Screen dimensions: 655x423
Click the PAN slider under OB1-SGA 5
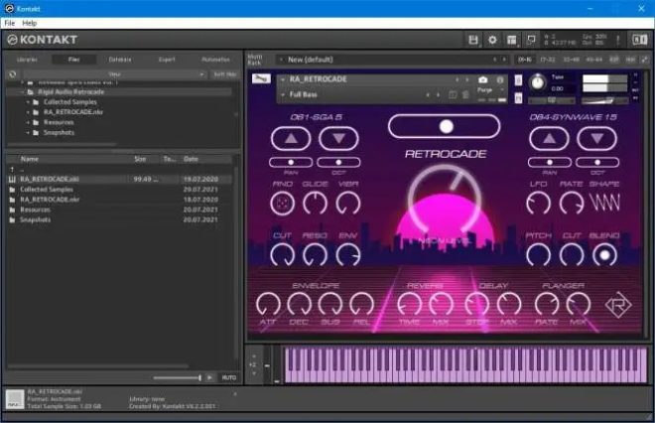[x=291, y=162]
